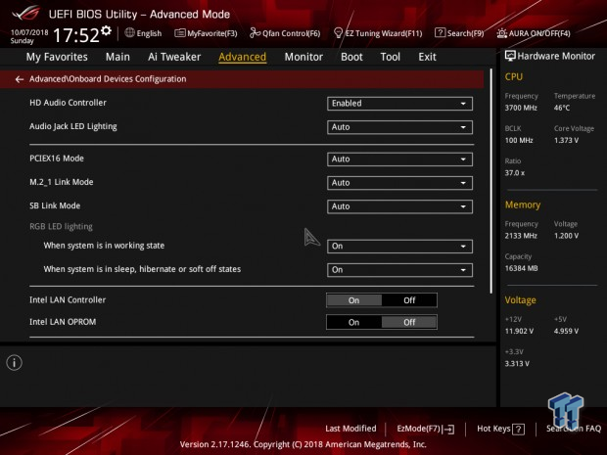Launch EZ Tuning Wizard(F11) bulb icon

pyautogui.click(x=338, y=33)
